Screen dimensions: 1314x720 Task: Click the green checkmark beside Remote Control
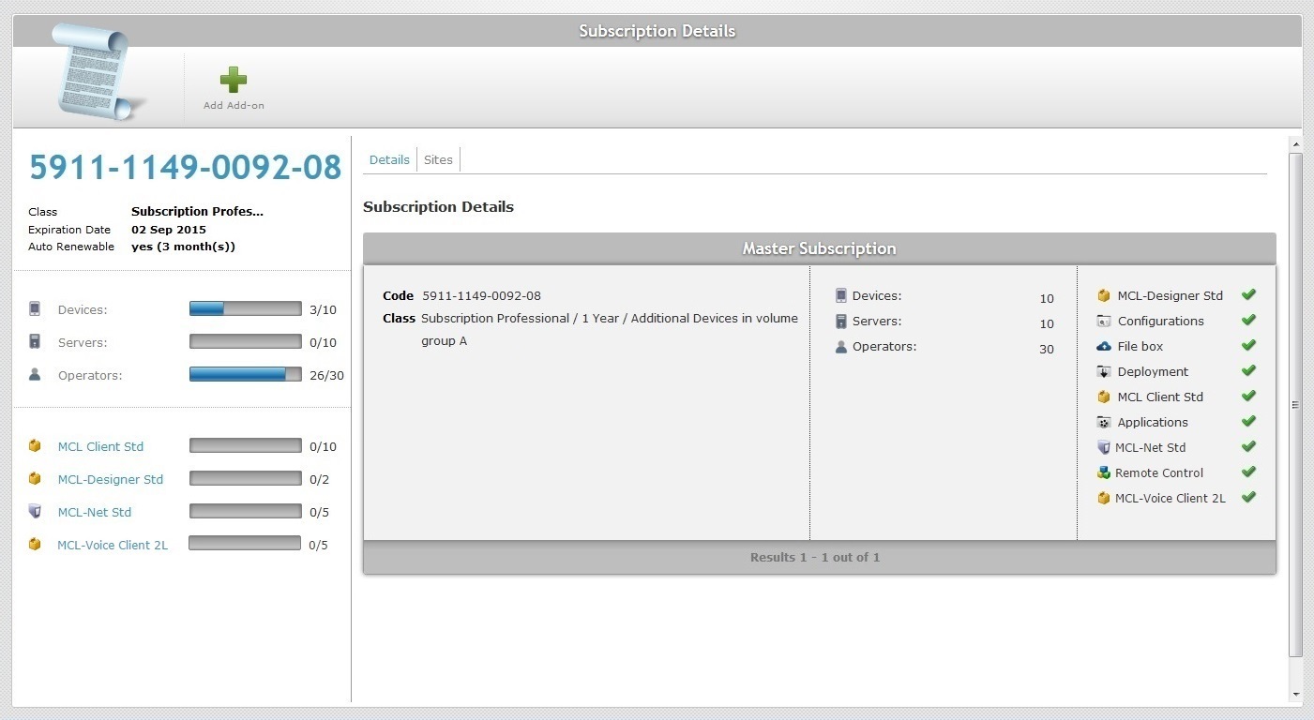(x=1248, y=472)
